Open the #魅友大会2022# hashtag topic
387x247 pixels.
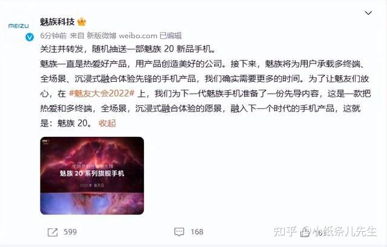tap(102, 93)
